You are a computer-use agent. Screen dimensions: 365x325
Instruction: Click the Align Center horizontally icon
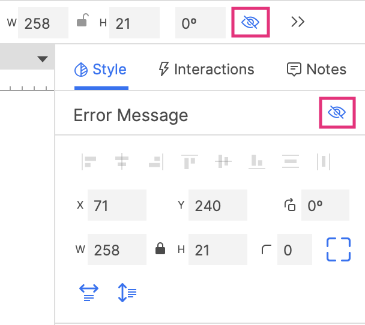(x=123, y=161)
